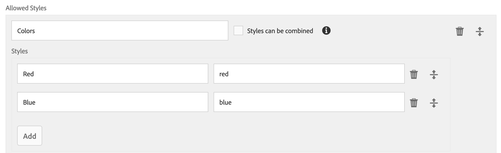Focus the 'blue' CSS class field
Screen dimensions: 501x153
309,102
